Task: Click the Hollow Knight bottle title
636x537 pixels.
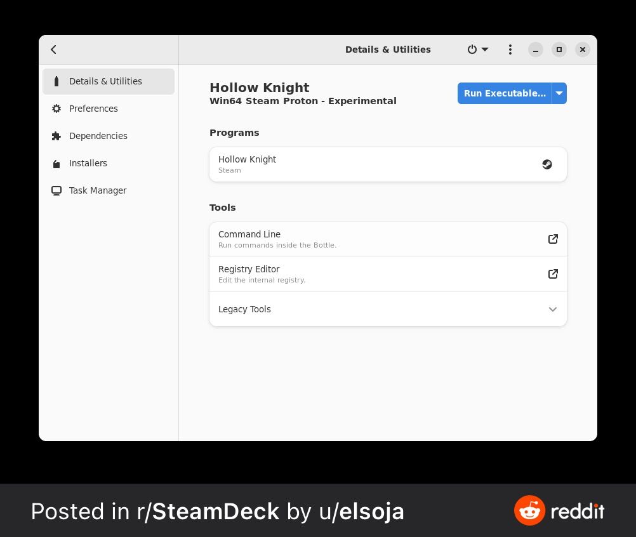Action: click(x=259, y=88)
